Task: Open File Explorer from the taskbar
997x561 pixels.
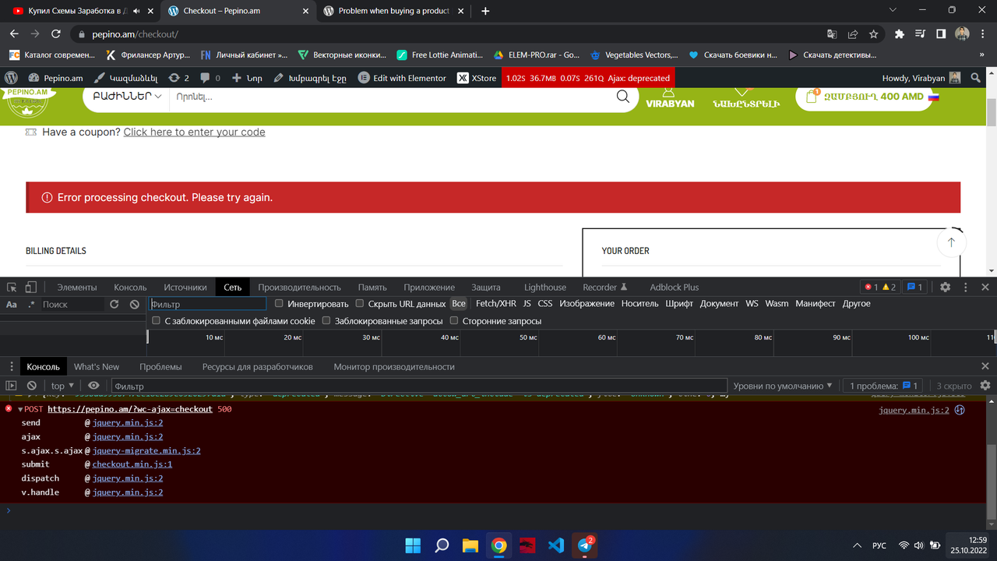Action: (x=470, y=545)
